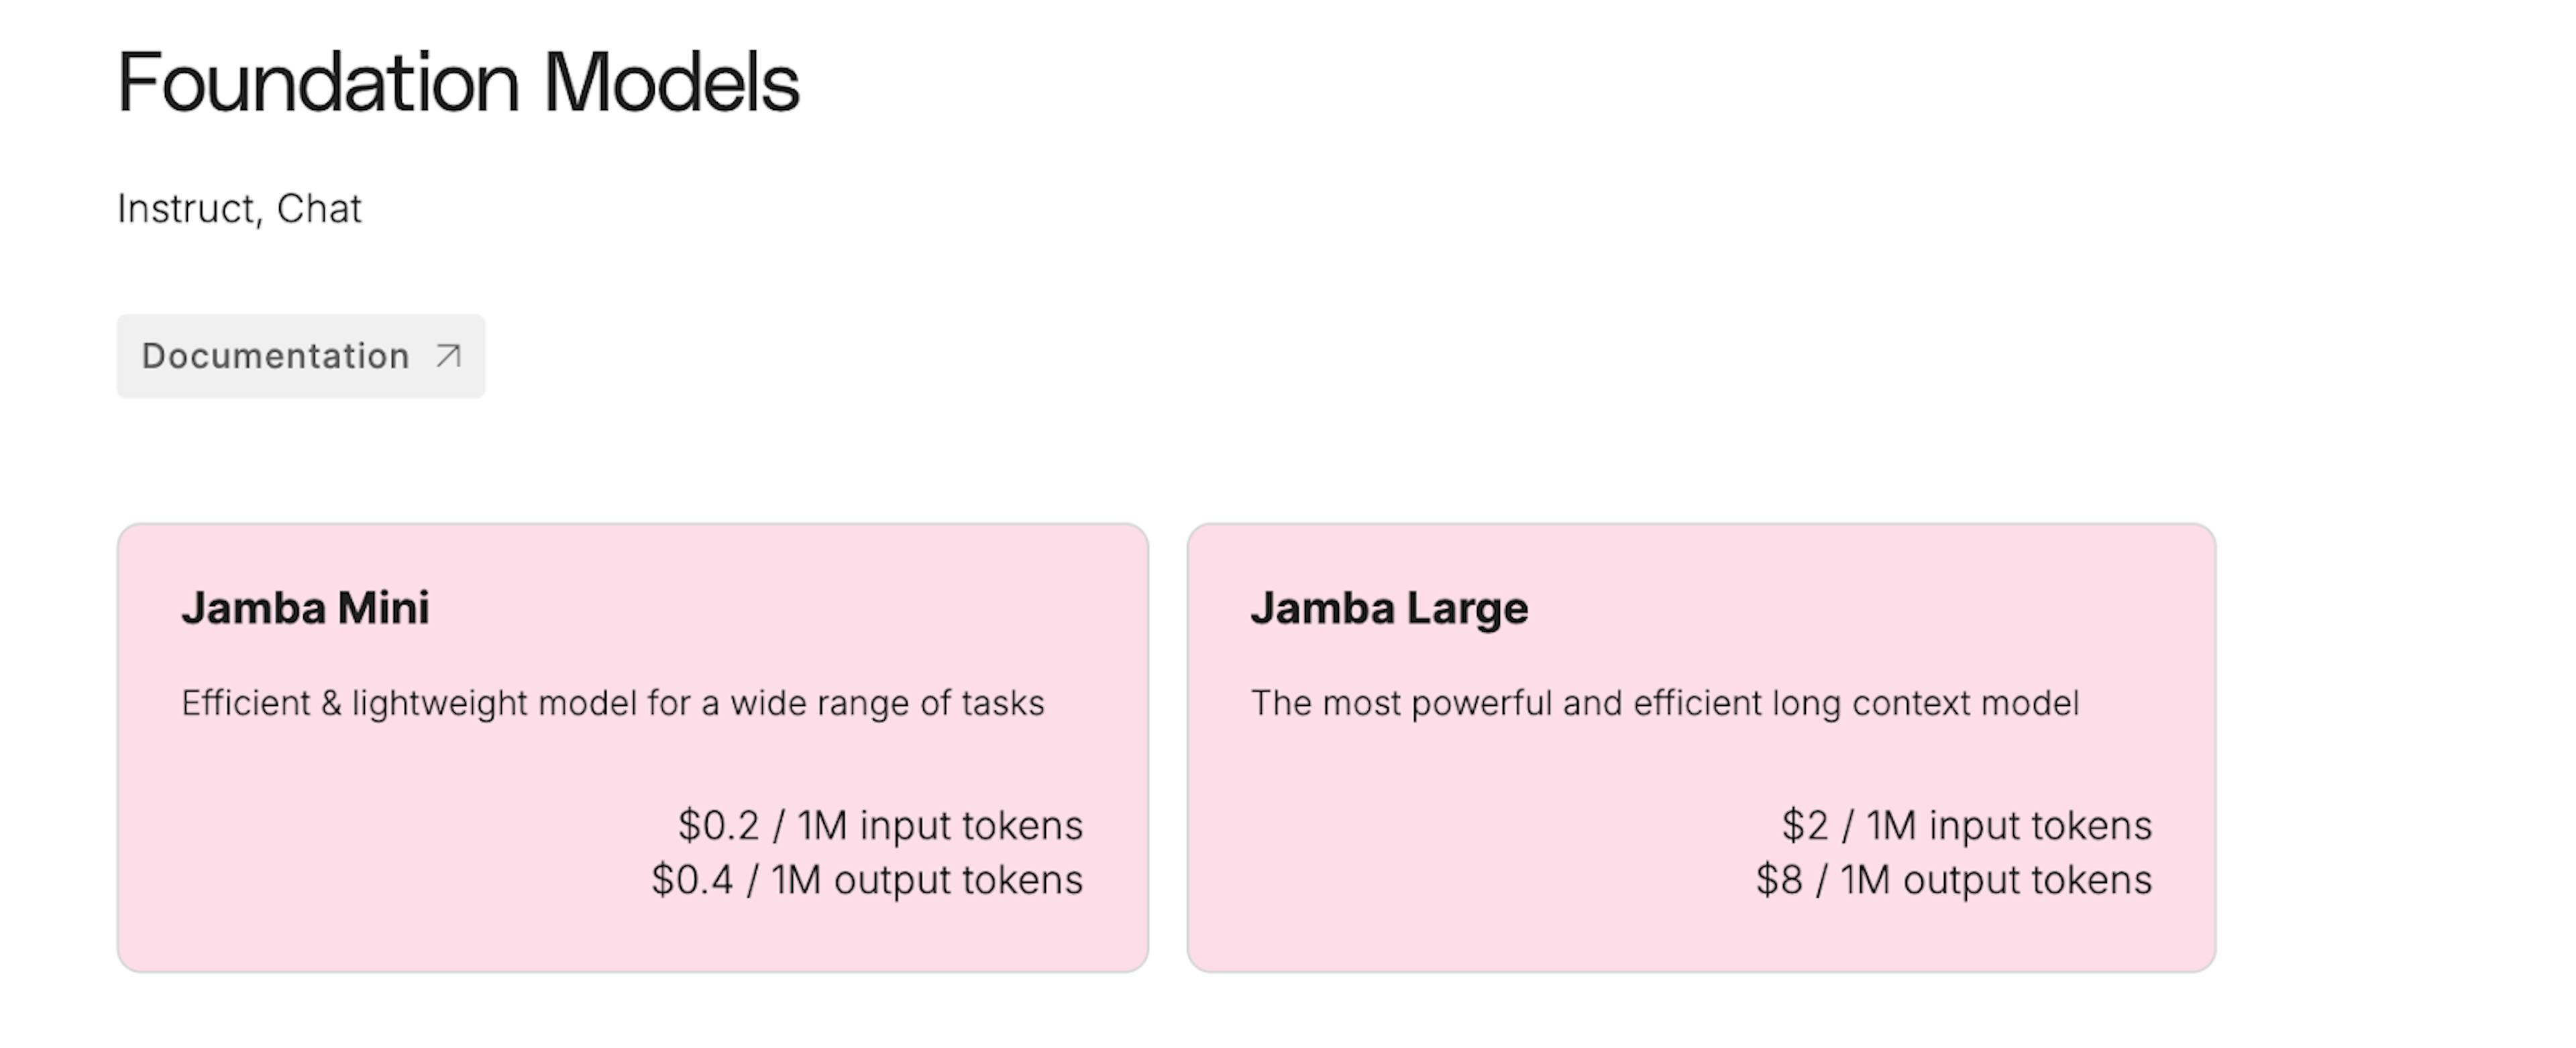Viewport: 2576px width, 1048px height.
Task: Click the Jamba Large card title
Action: coord(1389,608)
